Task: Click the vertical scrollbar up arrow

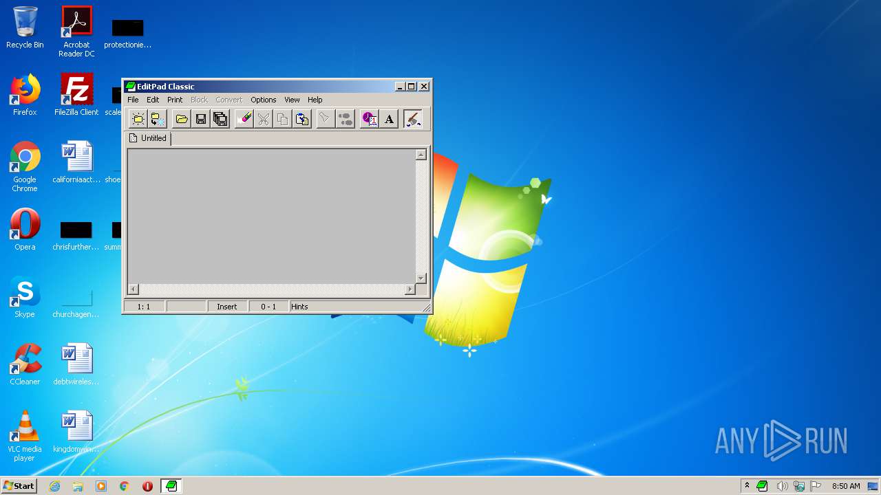Action: click(x=421, y=155)
